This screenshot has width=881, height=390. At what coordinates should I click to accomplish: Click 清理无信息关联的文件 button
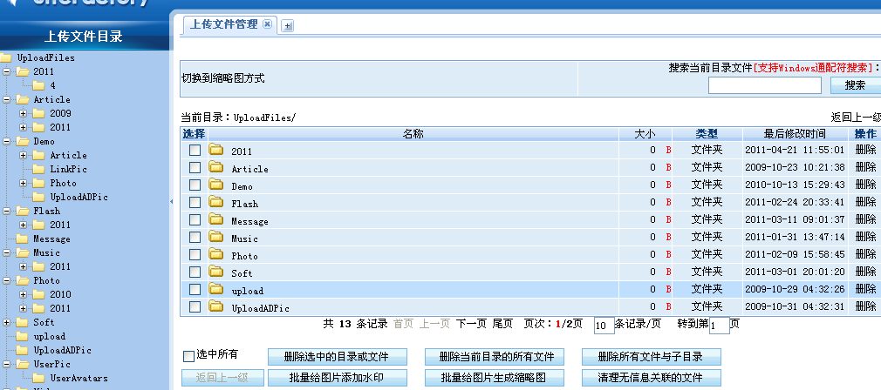[x=652, y=378]
